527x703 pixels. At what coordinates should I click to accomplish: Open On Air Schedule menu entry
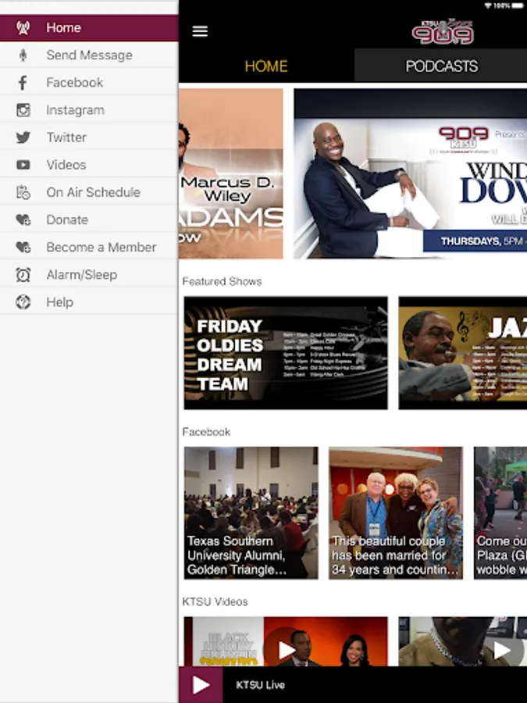click(x=89, y=192)
